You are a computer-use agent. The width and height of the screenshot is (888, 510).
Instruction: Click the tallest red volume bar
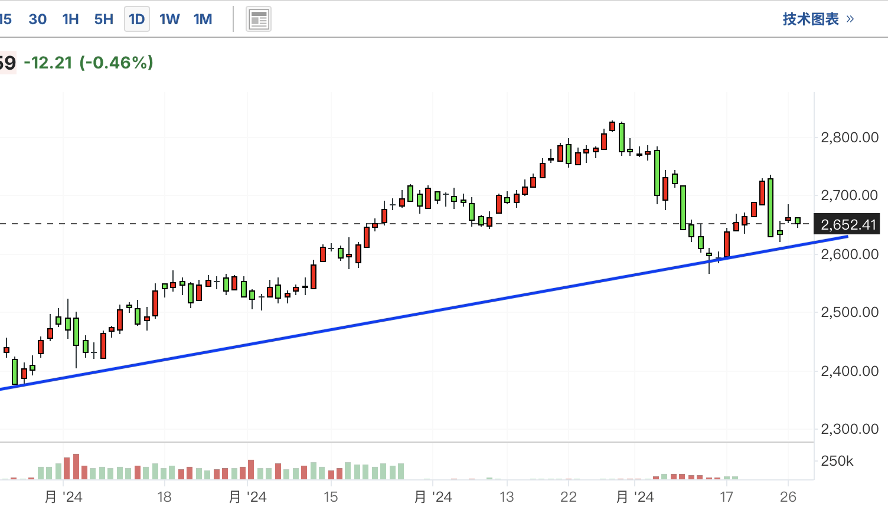(76, 466)
